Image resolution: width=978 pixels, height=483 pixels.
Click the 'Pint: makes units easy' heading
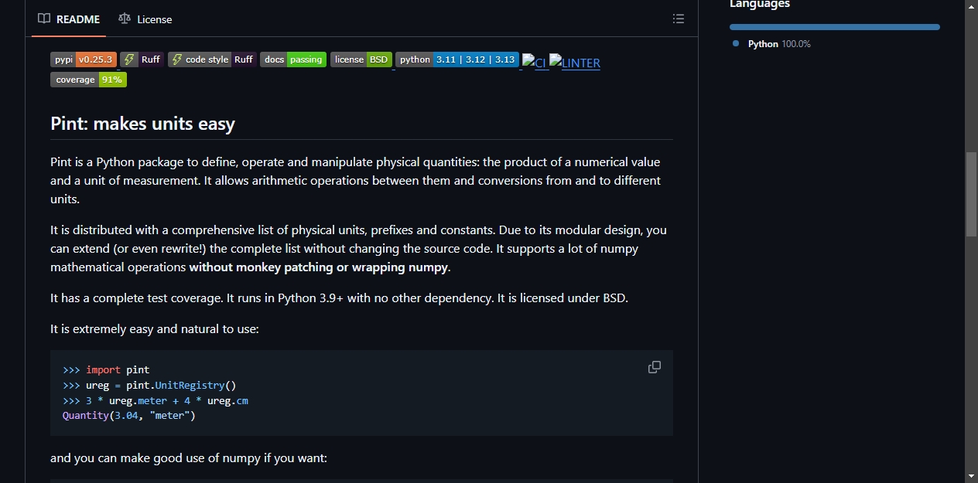coord(142,124)
